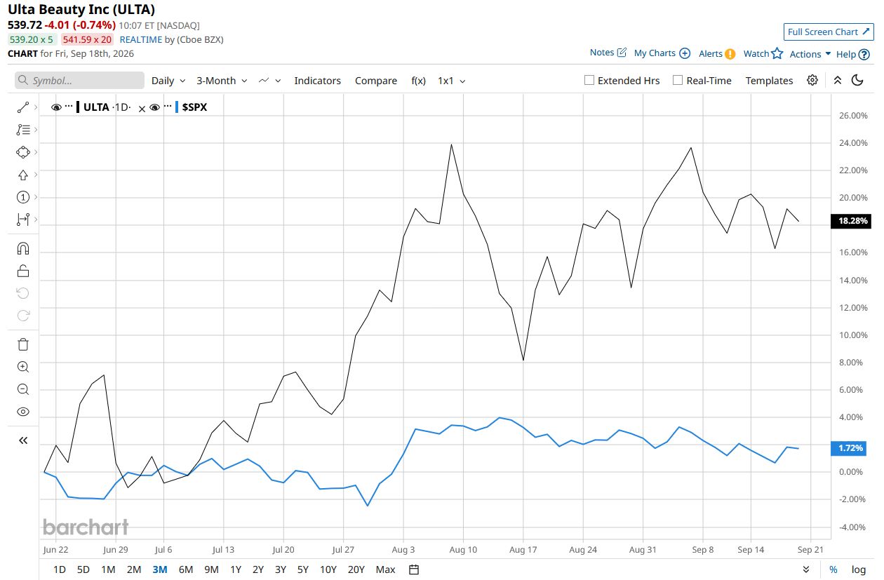Image resolution: width=884 pixels, height=580 pixels.
Task: Select the 6M time range tab
Action: pos(186,569)
